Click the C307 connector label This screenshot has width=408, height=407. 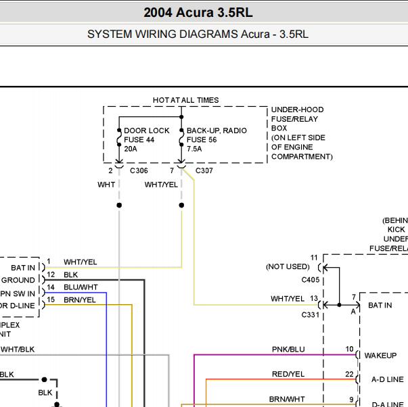tap(204, 170)
